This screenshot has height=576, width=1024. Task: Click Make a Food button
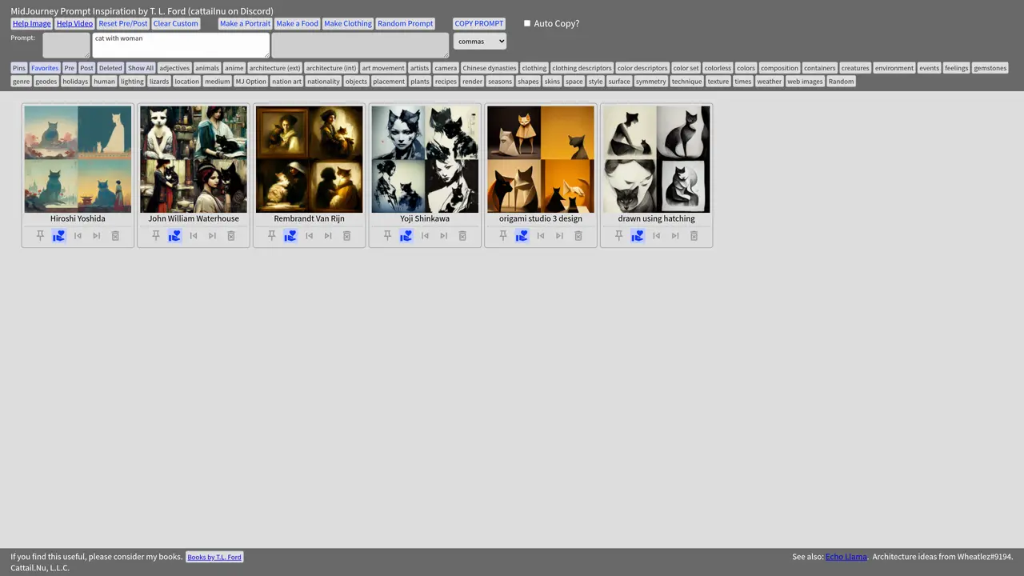click(297, 24)
